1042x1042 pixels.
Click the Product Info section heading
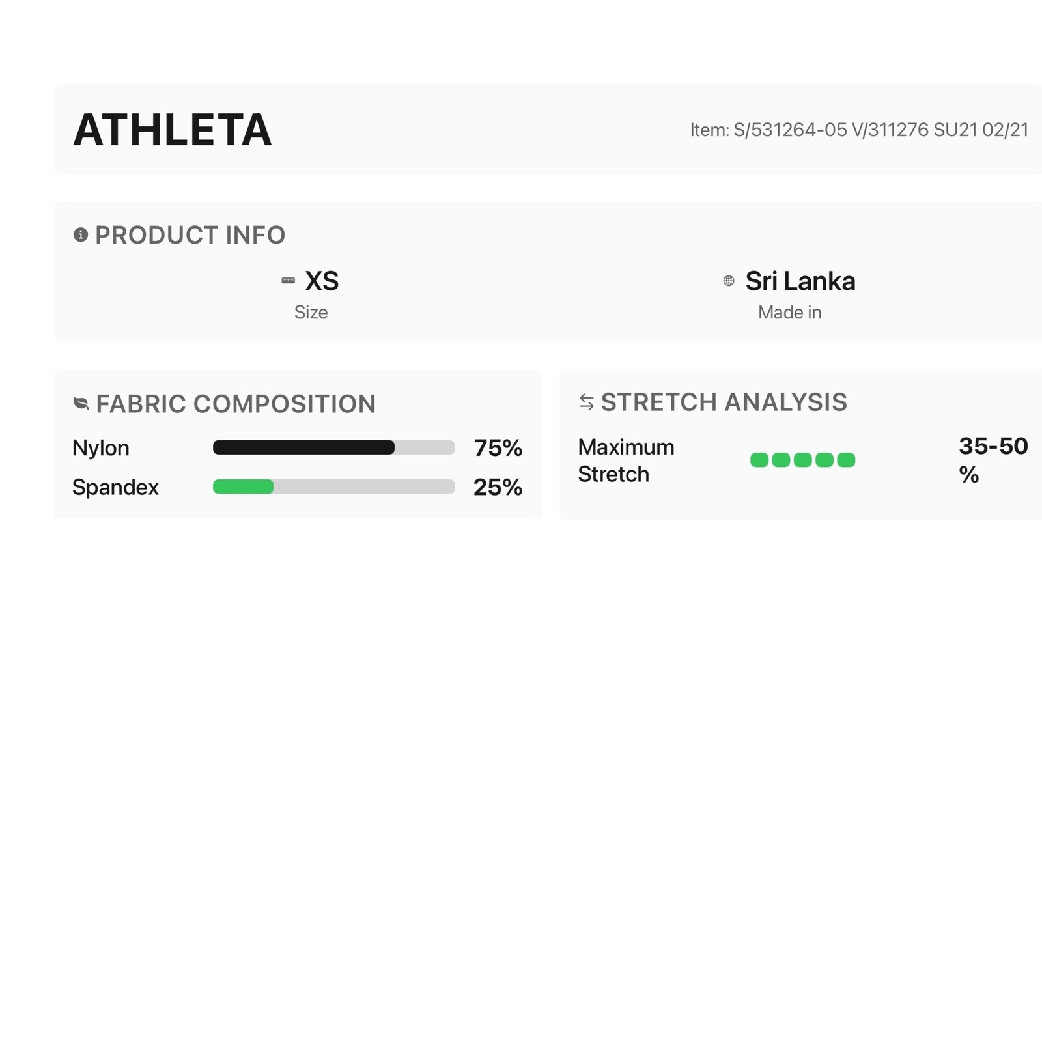(190, 235)
